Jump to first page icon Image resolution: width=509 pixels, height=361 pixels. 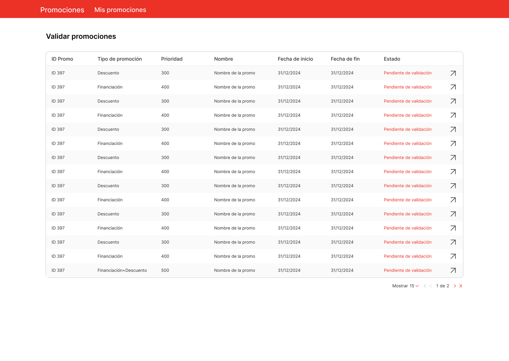click(425, 286)
